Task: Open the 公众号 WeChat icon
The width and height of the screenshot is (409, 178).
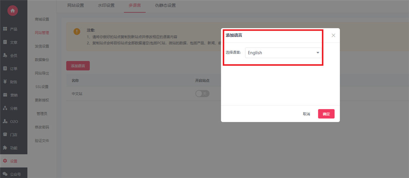Action: click(5, 174)
